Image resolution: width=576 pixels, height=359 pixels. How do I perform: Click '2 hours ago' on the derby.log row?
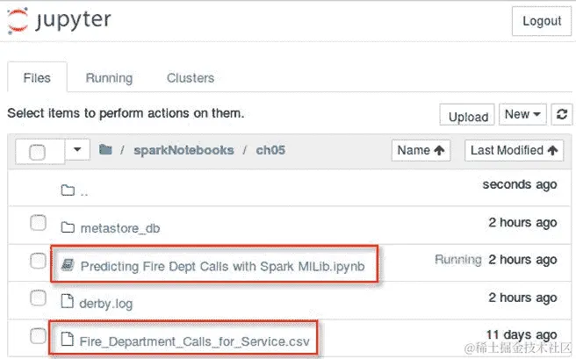tap(522, 298)
